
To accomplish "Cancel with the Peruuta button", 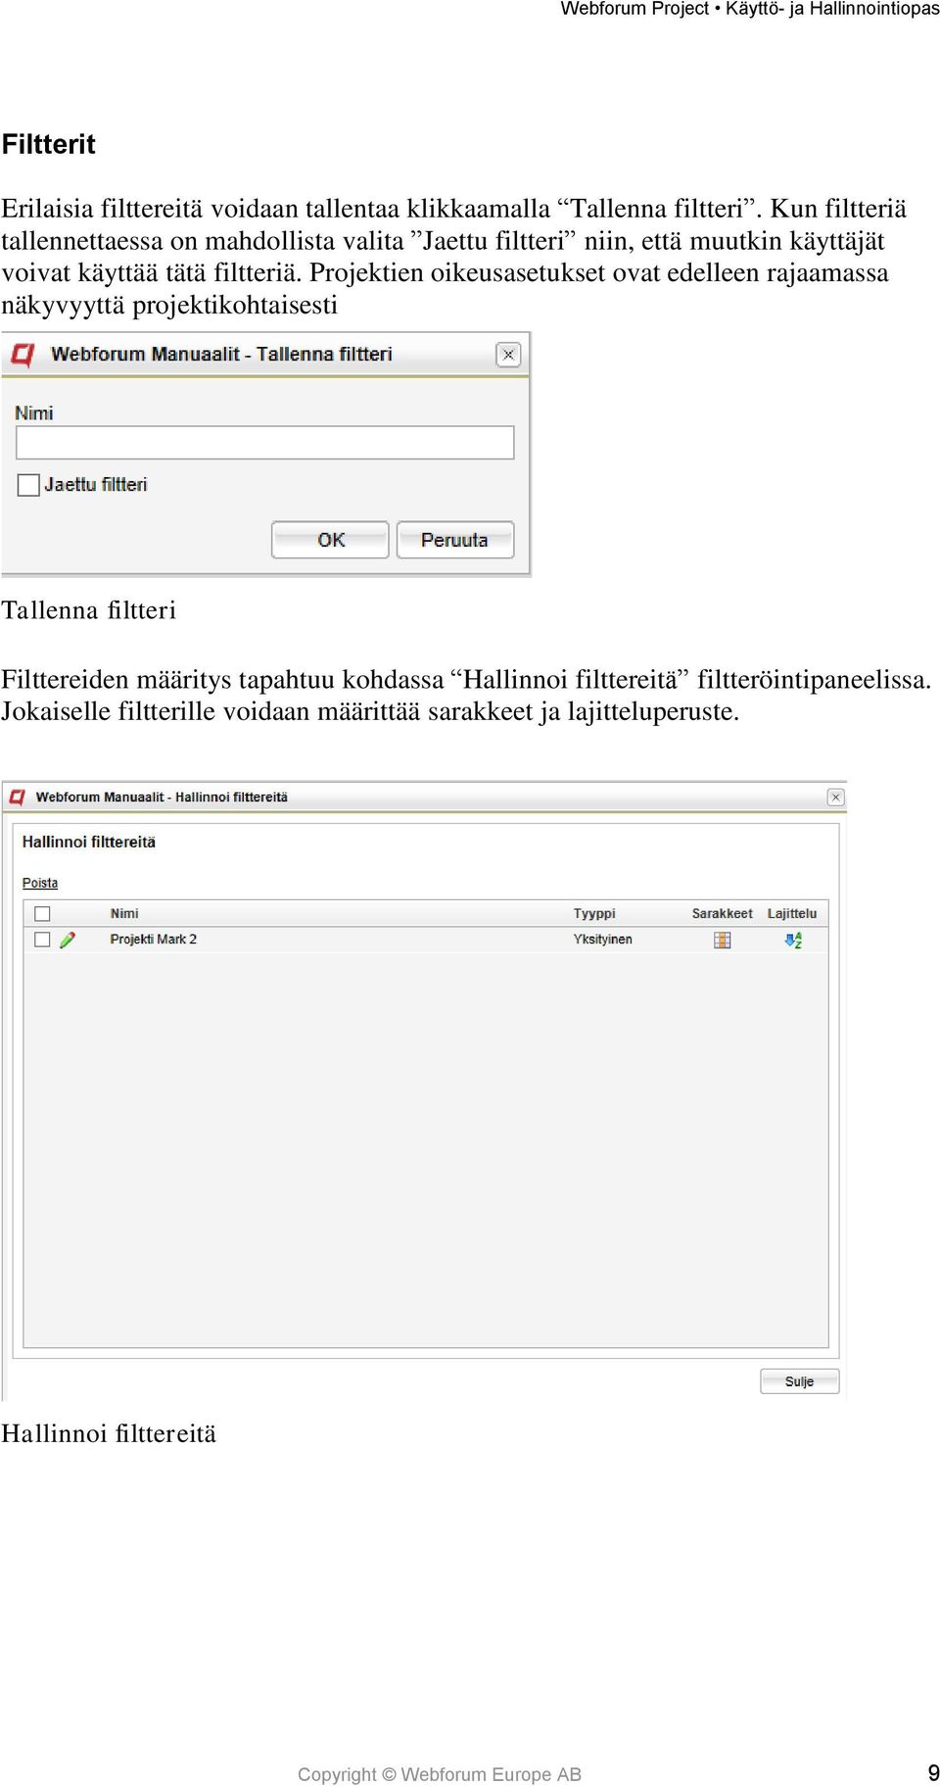I will point(454,540).
